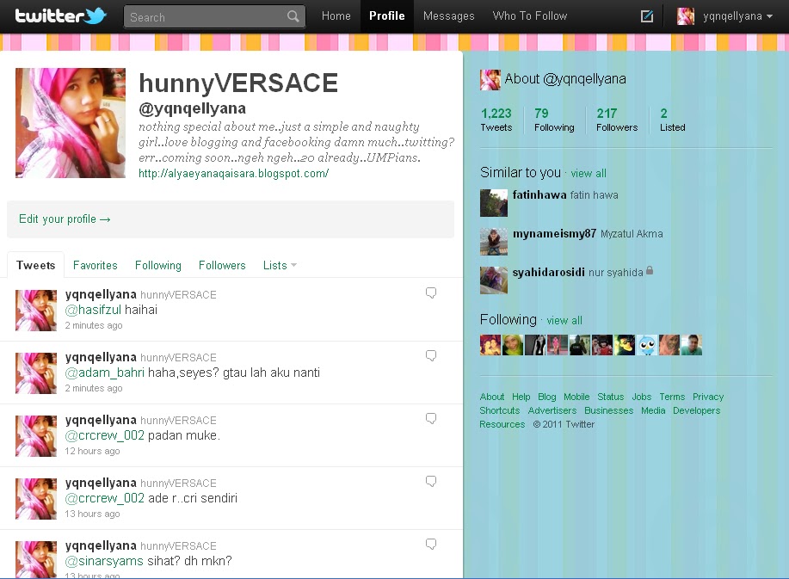Click reply bubble on ade r..cri sendiri tweet
The height and width of the screenshot is (579, 789).
(431, 482)
